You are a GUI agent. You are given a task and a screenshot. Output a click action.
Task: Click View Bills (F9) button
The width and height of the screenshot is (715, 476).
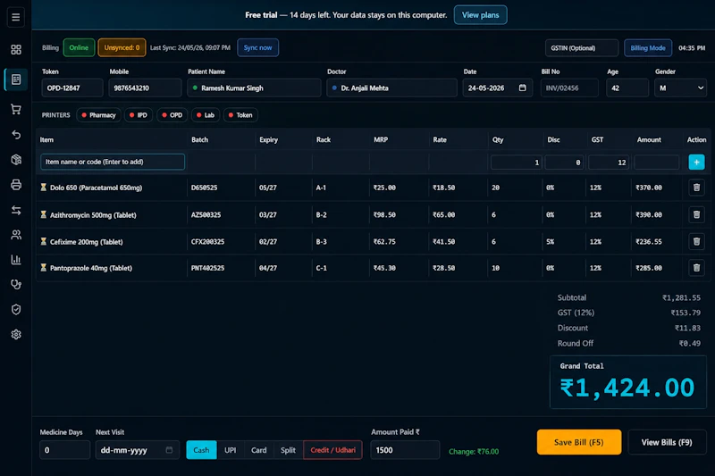point(667,442)
